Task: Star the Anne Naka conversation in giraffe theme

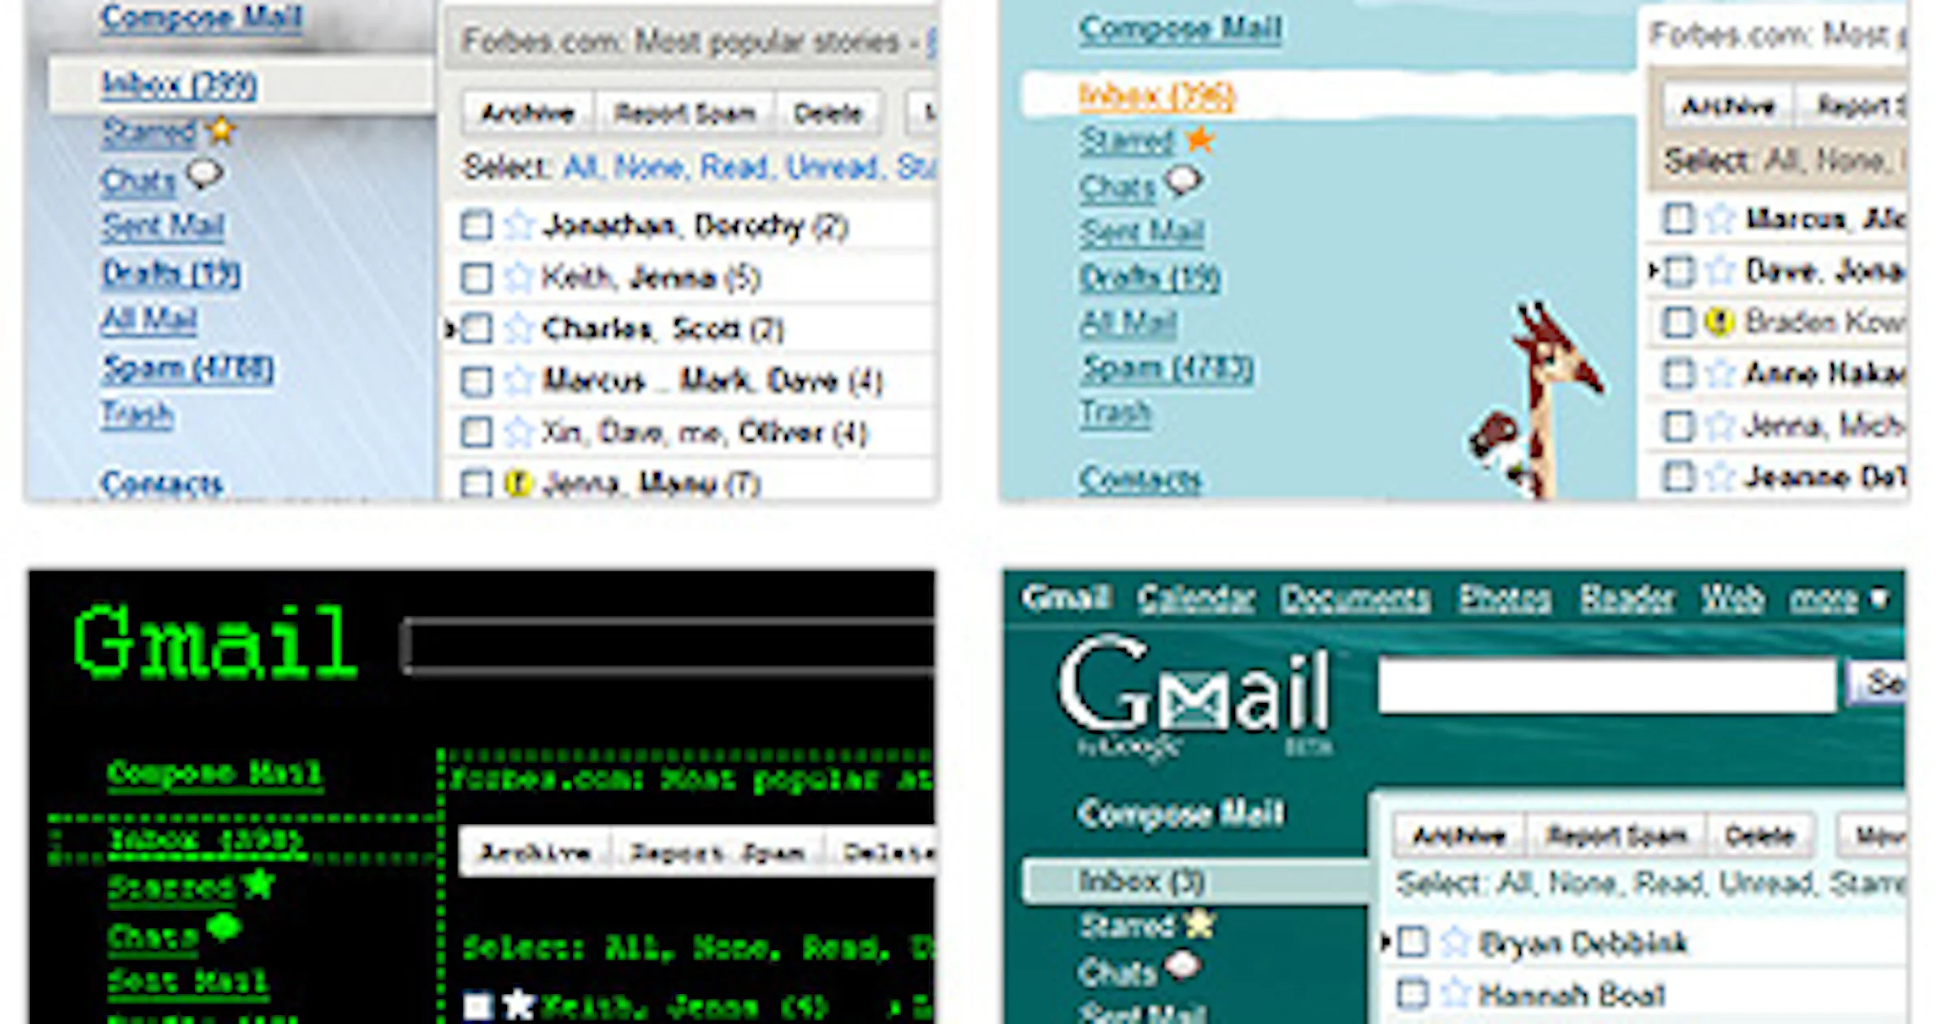Action: pyautogui.click(x=1719, y=374)
